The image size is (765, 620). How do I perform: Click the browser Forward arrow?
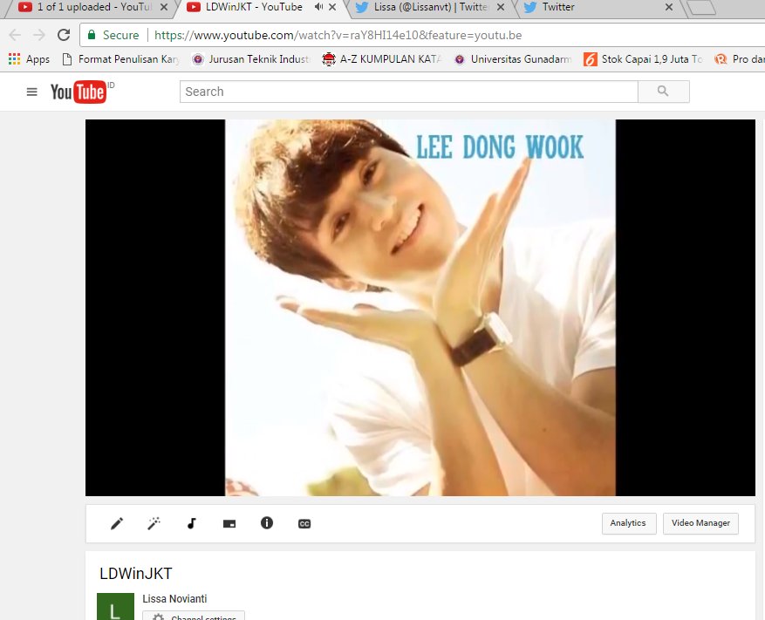click(x=39, y=35)
